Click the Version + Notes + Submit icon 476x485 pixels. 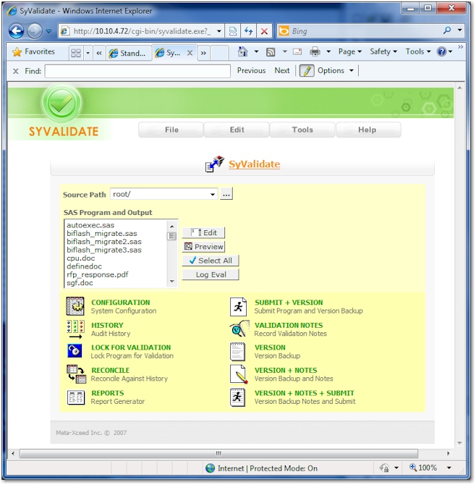coord(237,397)
